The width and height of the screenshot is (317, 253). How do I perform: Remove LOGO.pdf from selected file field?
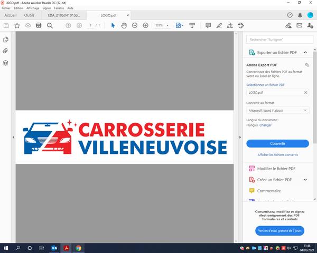pos(306,92)
